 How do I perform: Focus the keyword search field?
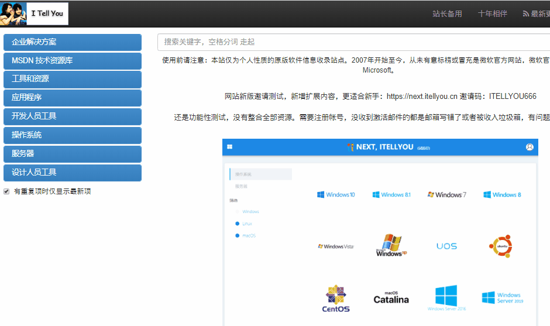point(353,42)
